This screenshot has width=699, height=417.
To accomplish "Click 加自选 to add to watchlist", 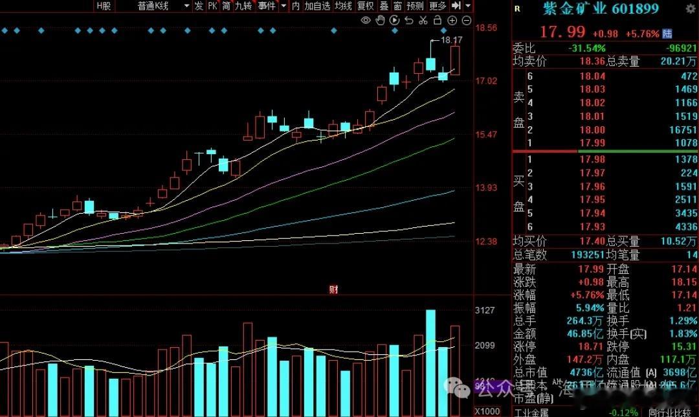I will tap(317, 6).
